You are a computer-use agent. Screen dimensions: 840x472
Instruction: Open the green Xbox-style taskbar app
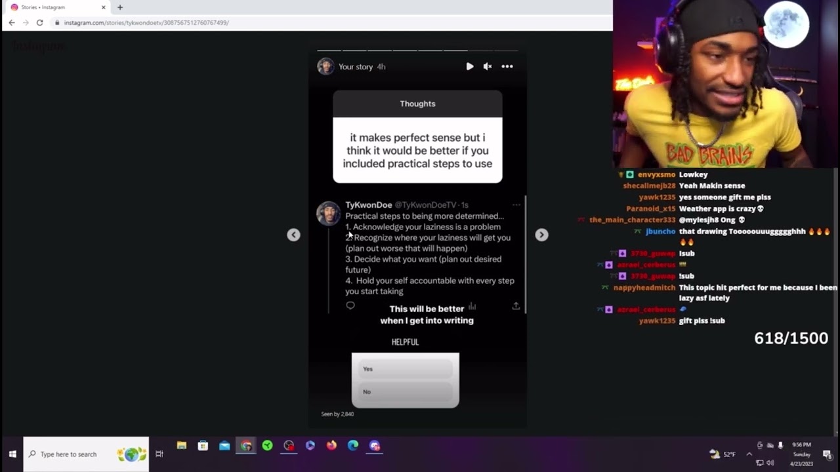(x=267, y=446)
